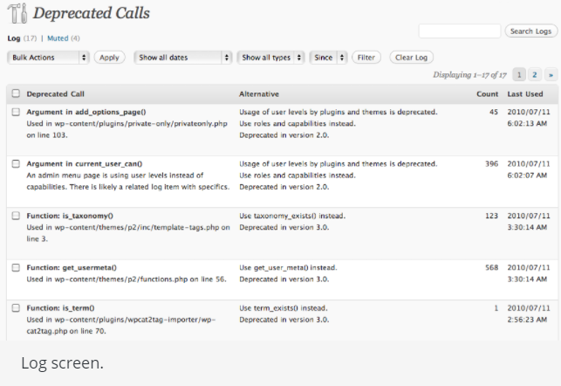Image resolution: width=561 pixels, height=386 pixels.
Task: Mark the get_usermeta() row checkbox
Action: click(16, 267)
